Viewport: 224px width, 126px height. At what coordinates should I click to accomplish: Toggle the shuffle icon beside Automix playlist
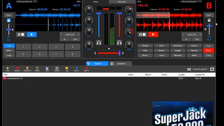click(x=189, y=69)
